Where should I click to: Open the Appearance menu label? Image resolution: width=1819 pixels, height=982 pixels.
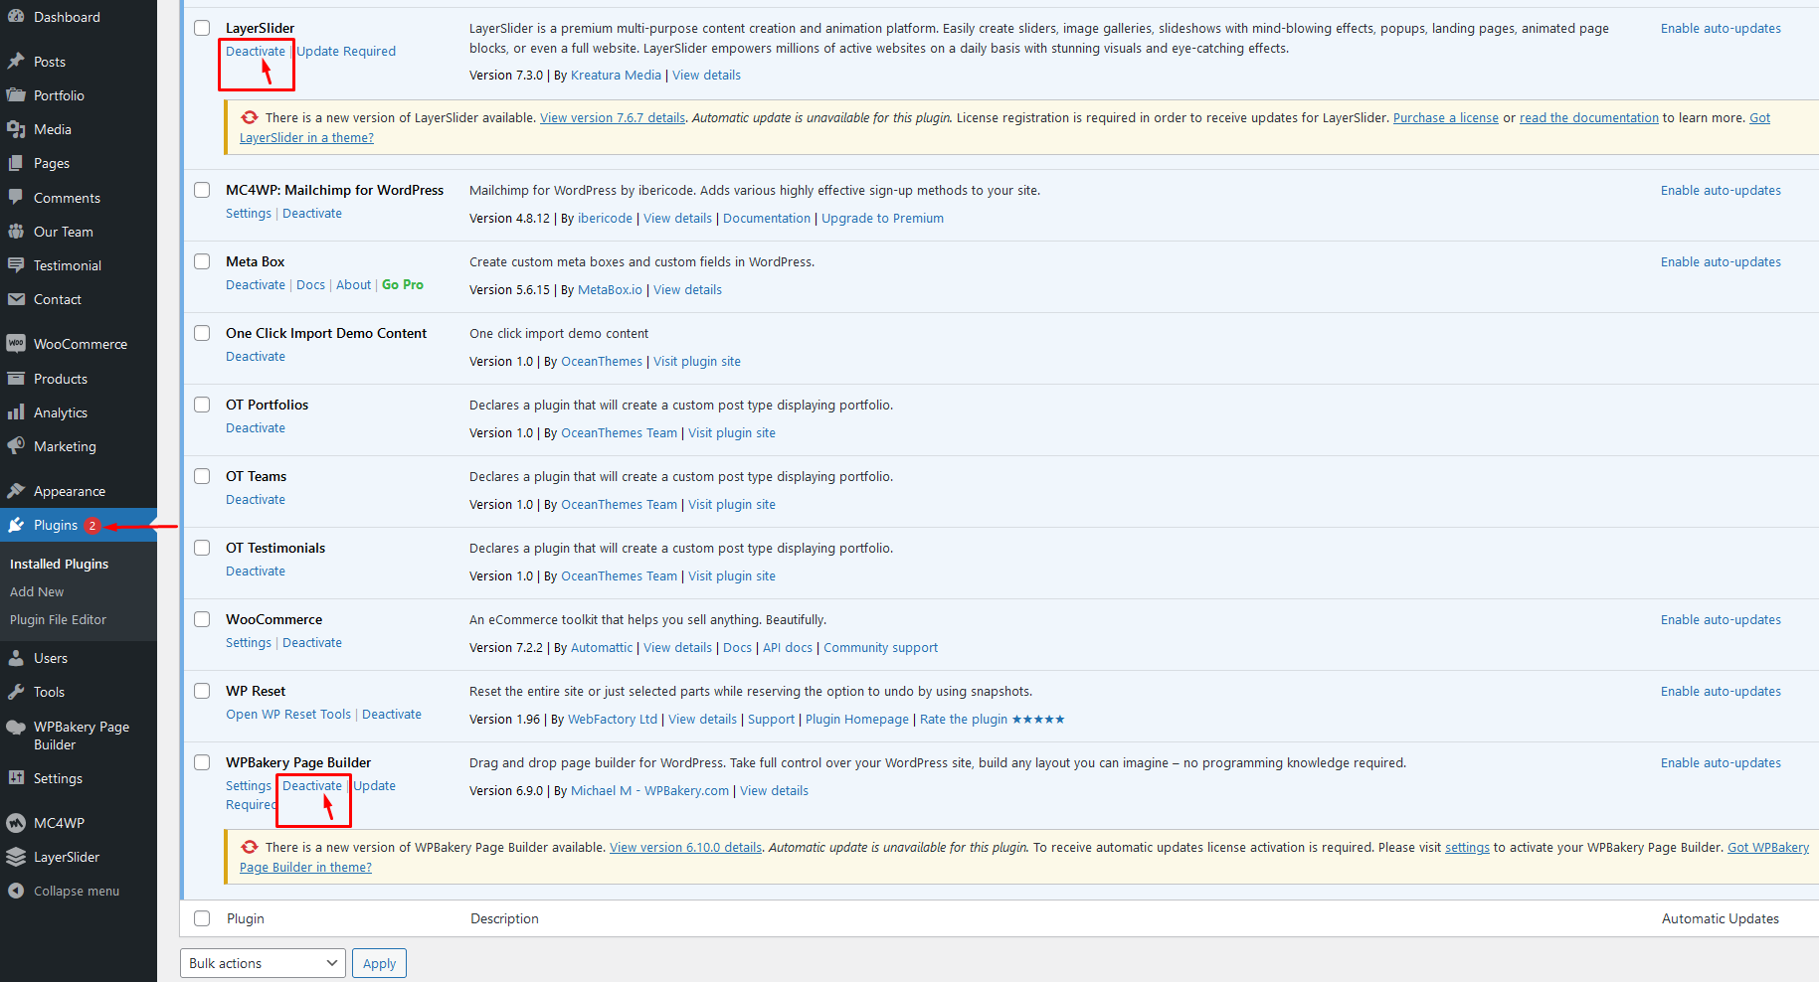(x=70, y=491)
